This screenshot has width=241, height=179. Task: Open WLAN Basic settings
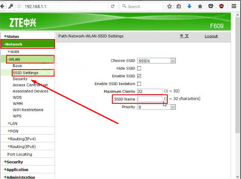18,66
